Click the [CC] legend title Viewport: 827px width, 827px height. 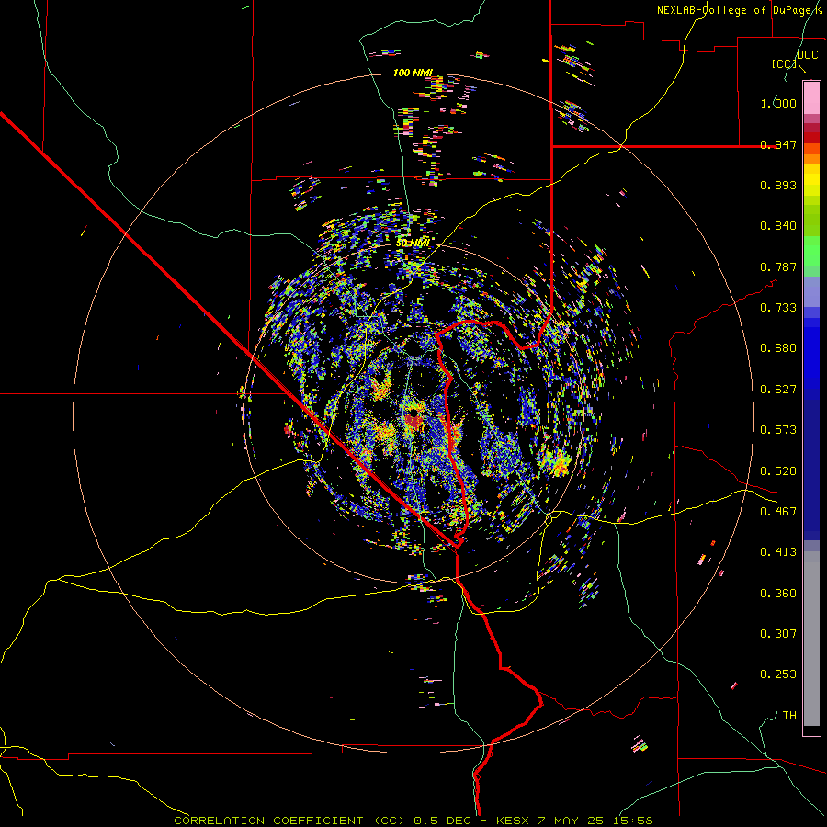(x=784, y=63)
